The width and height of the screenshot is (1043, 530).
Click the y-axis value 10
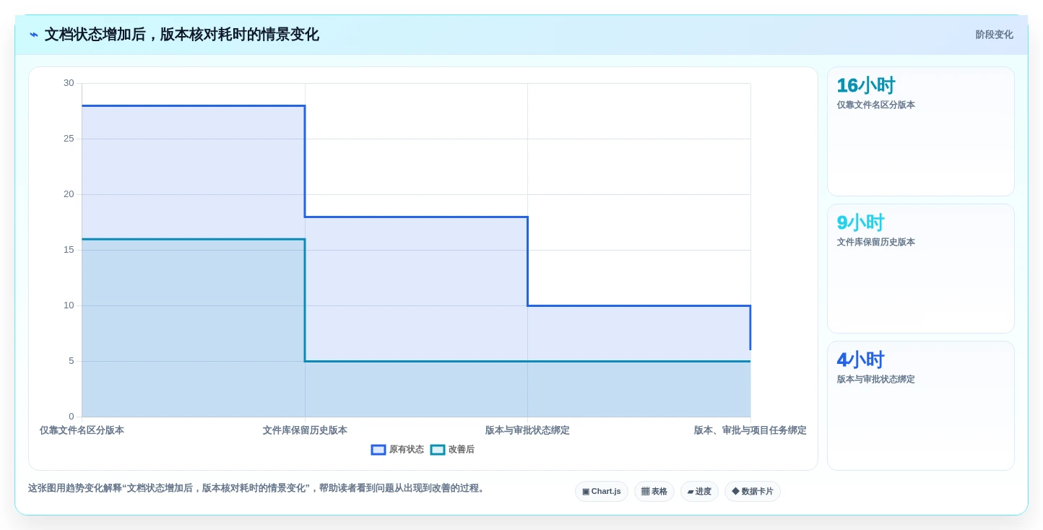pyautogui.click(x=69, y=305)
